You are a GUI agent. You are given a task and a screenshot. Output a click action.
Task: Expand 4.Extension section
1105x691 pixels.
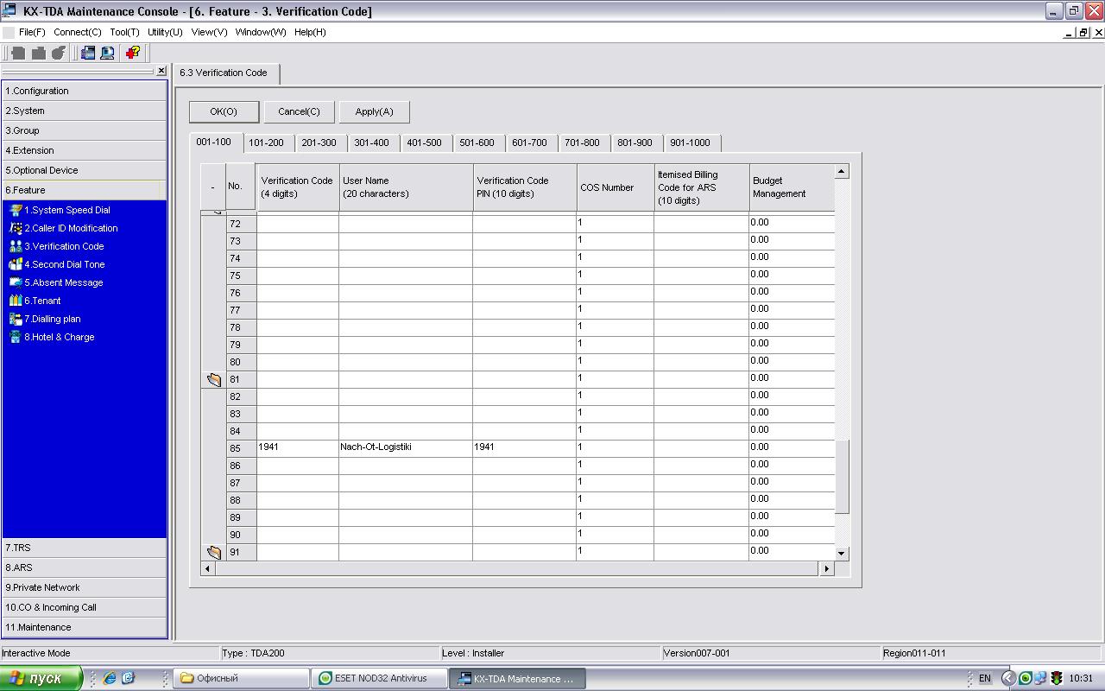[x=85, y=150]
